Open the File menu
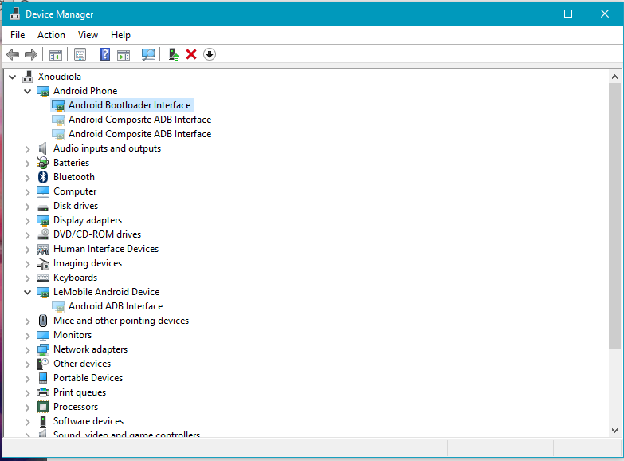This screenshot has width=624, height=461. (18, 35)
